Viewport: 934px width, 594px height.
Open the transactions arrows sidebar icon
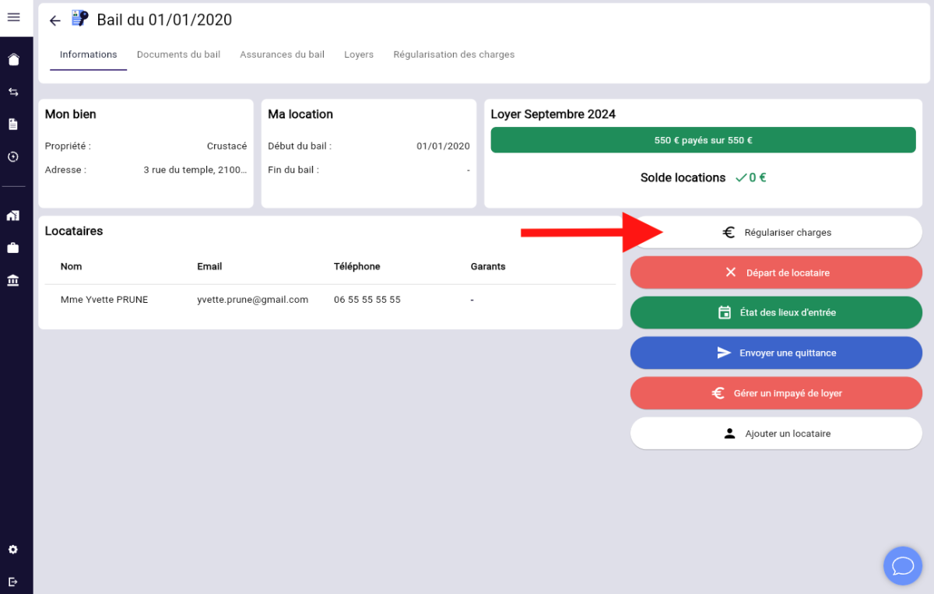tap(13, 92)
